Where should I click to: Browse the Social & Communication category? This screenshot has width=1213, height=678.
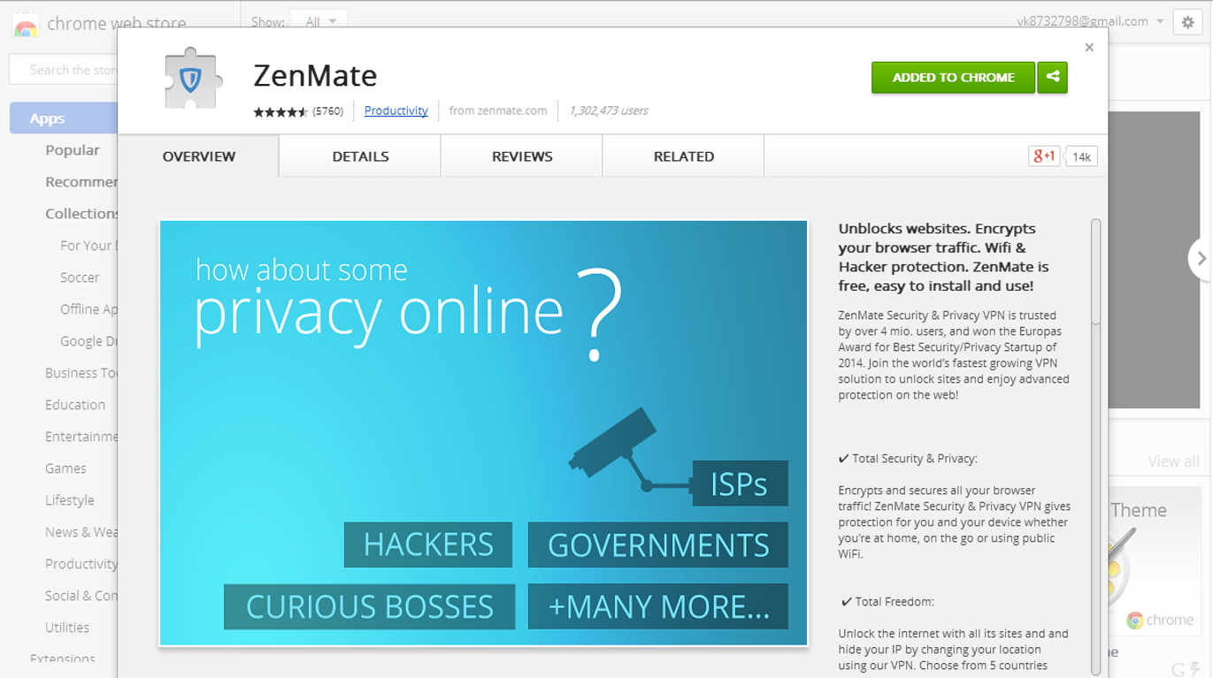coord(81,596)
